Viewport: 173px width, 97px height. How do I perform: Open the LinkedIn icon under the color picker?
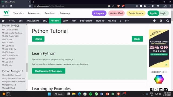pos(161,89)
